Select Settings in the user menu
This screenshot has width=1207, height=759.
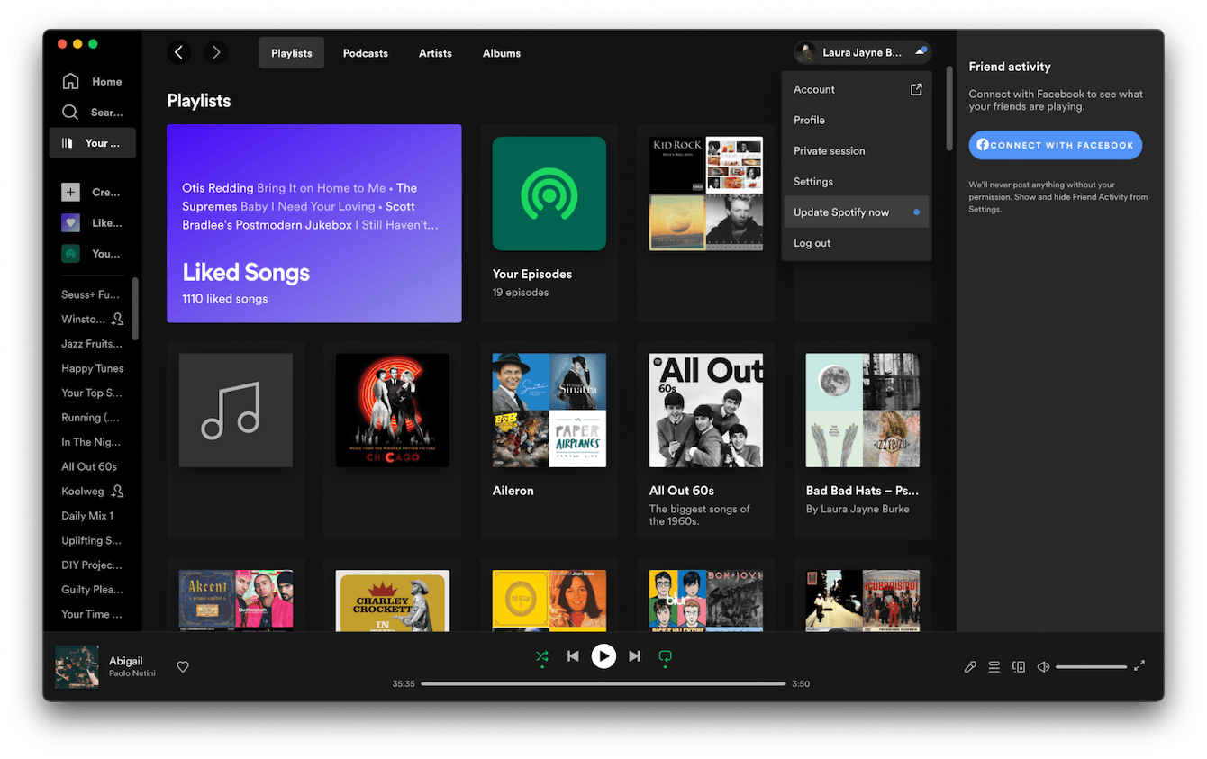(x=813, y=182)
